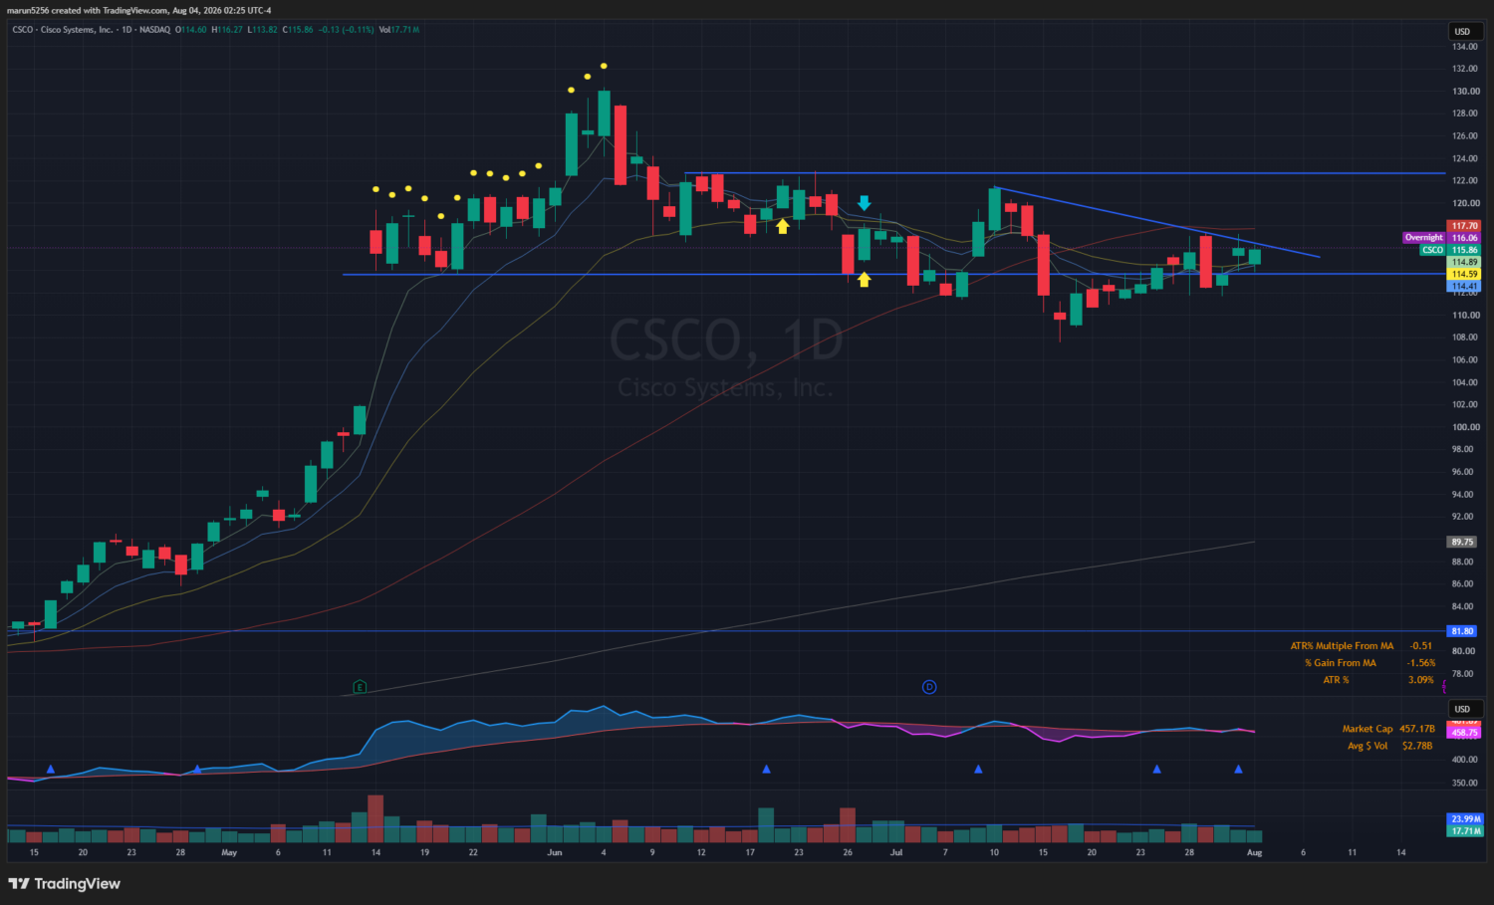Select the yellow up arrow below the cyan arrow

point(865,280)
